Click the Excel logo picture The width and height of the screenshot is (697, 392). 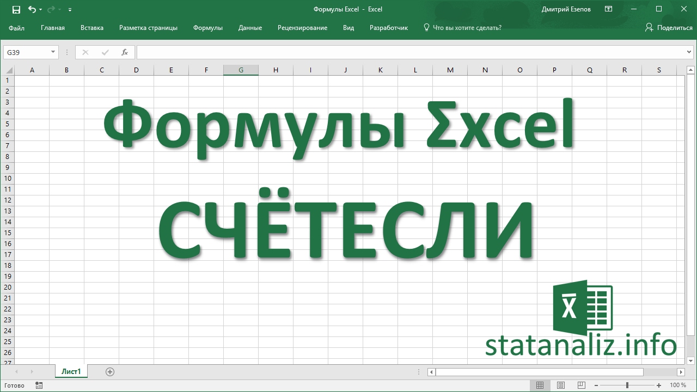[583, 308]
